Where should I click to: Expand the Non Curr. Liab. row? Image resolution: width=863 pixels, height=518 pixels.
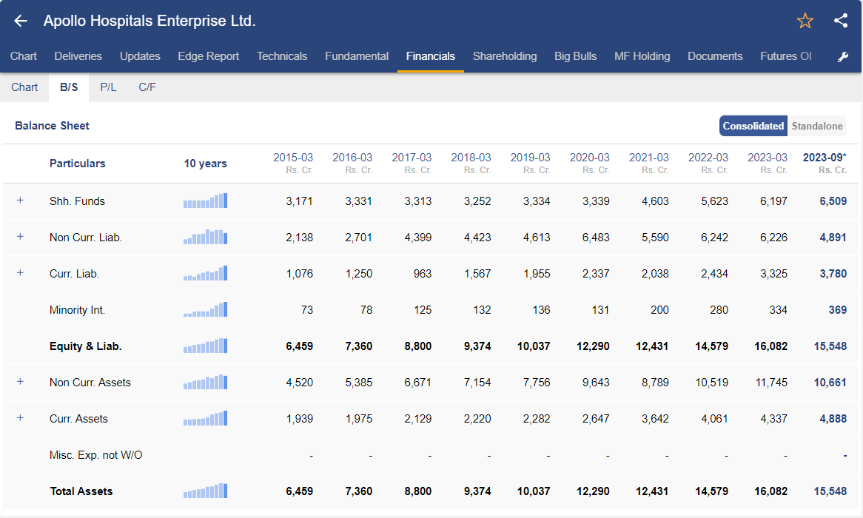coord(21,237)
